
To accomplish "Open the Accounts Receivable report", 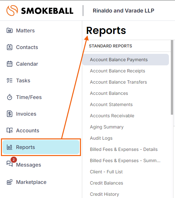I will pyautogui.click(x=112, y=116).
